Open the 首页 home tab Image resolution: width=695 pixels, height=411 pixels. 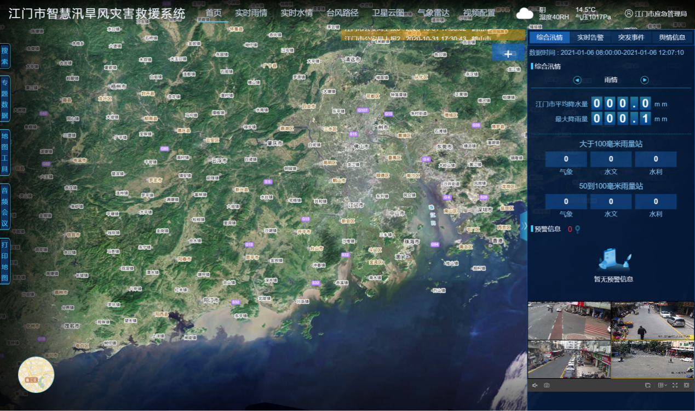pos(214,13)
